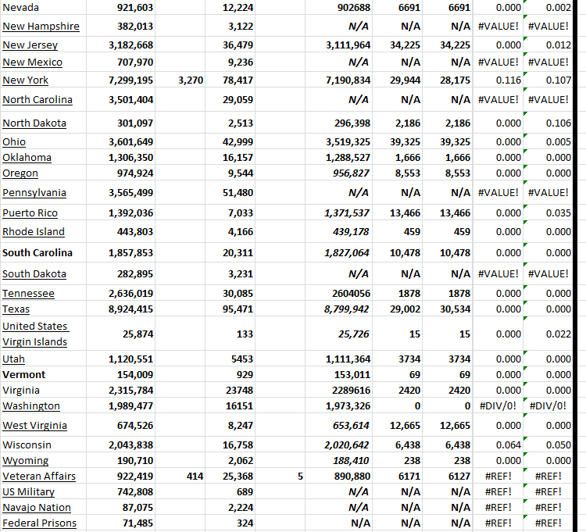The image size is (586, 532).
Task: Select the Nevada row label
Action: click(20, 8)
